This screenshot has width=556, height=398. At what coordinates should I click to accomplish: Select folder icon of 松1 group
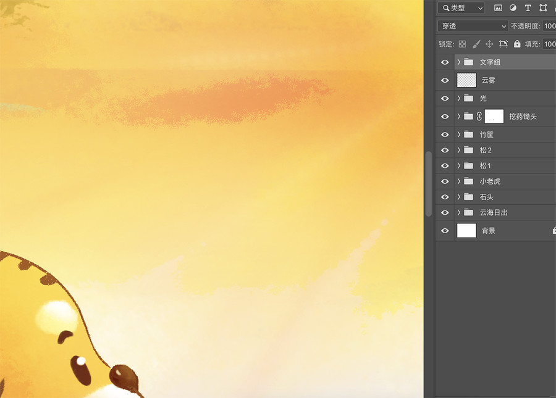tap(469, 165)
